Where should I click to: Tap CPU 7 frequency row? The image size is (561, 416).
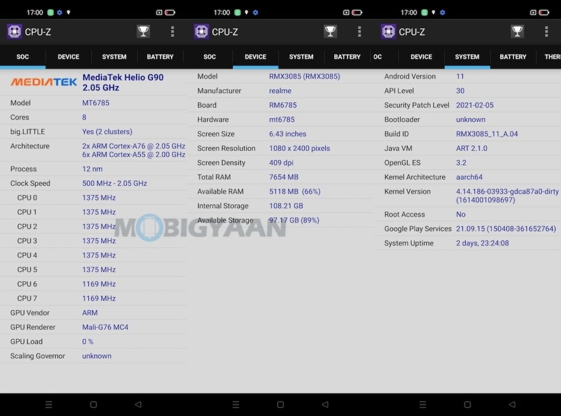pos(93,298)
